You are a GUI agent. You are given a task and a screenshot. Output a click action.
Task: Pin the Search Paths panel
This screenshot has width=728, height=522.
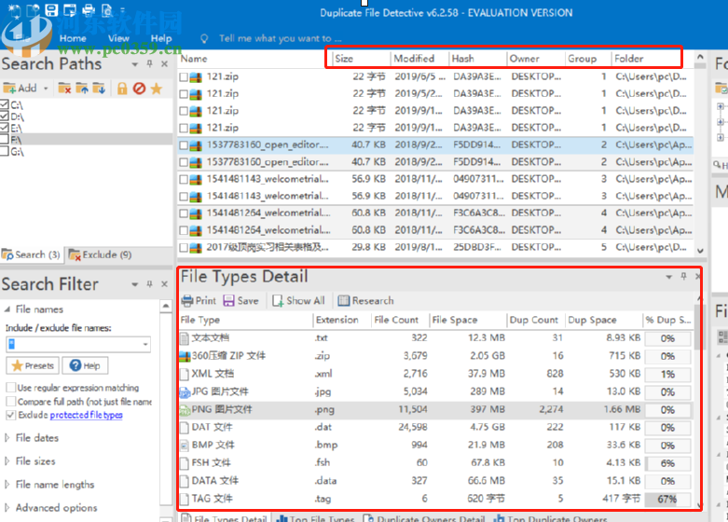pos(149,63)
